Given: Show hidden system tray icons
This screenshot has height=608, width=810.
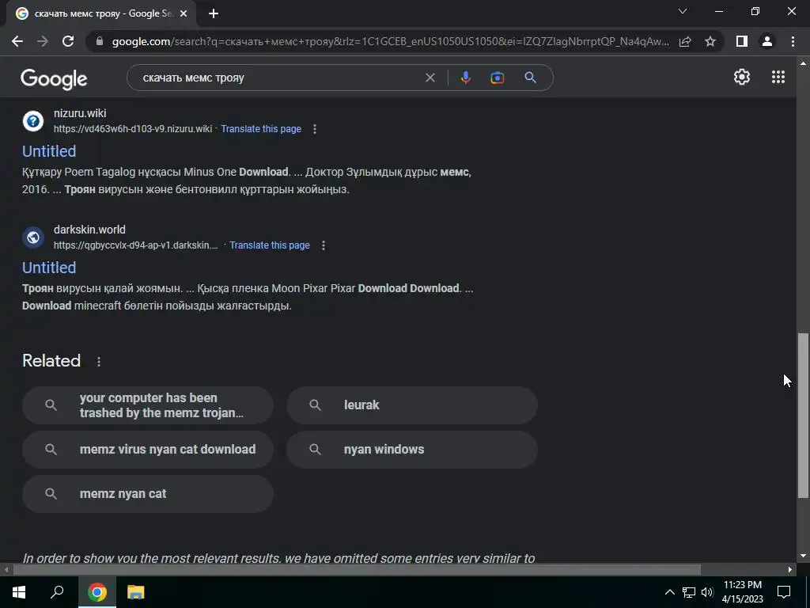Looking at the screenshot, I should click(669, 592).
